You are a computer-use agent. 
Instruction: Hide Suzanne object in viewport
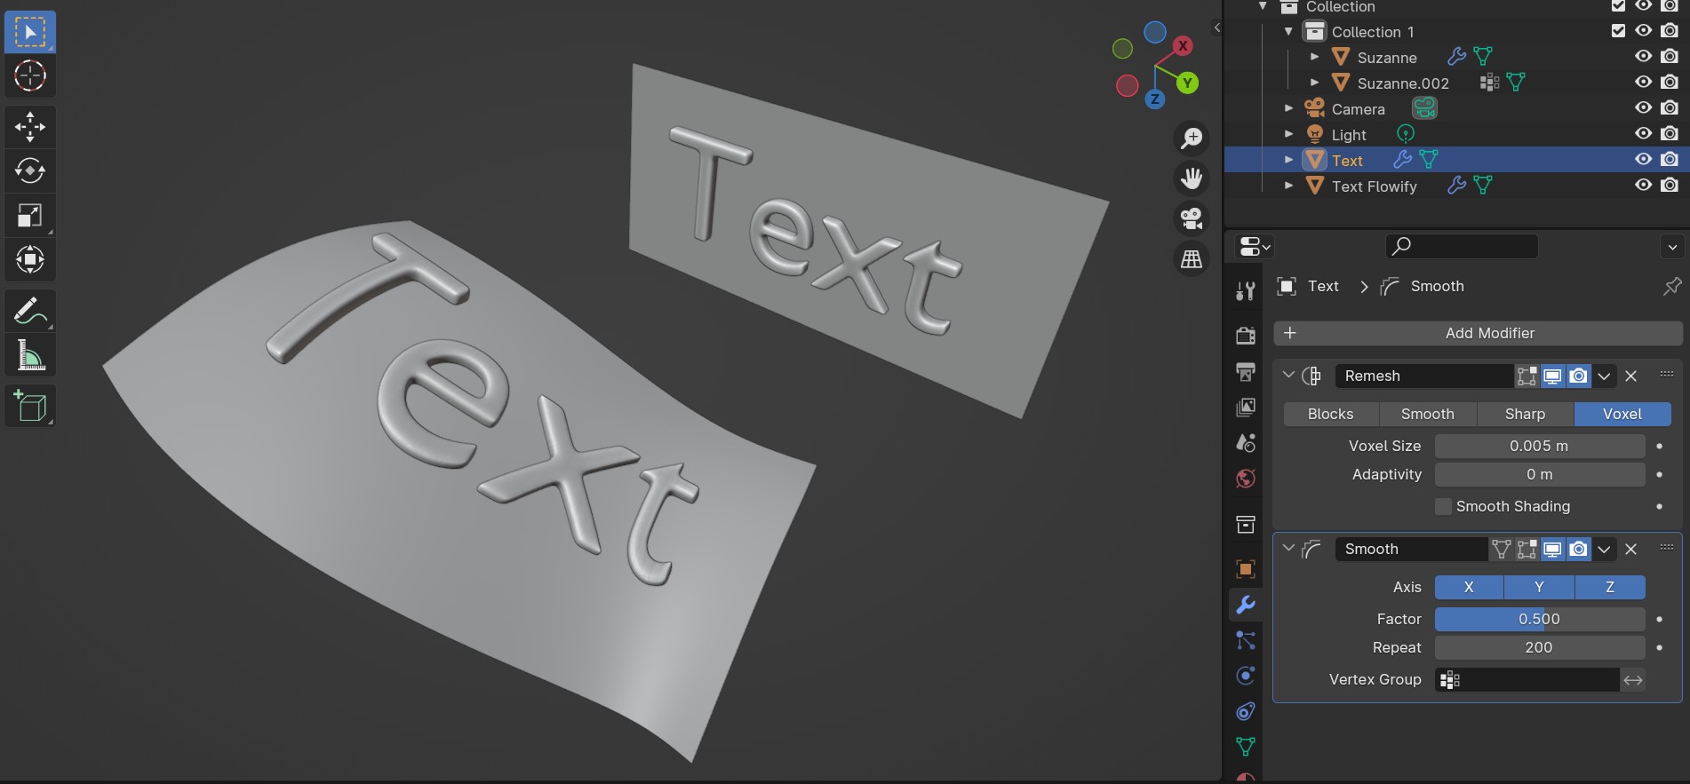coord(1643,56)
